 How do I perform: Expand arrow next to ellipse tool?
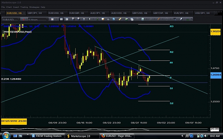[x=171, y=19]
